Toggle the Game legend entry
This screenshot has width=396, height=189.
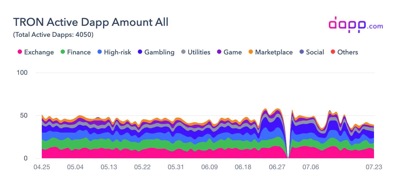tap(229, 52)
